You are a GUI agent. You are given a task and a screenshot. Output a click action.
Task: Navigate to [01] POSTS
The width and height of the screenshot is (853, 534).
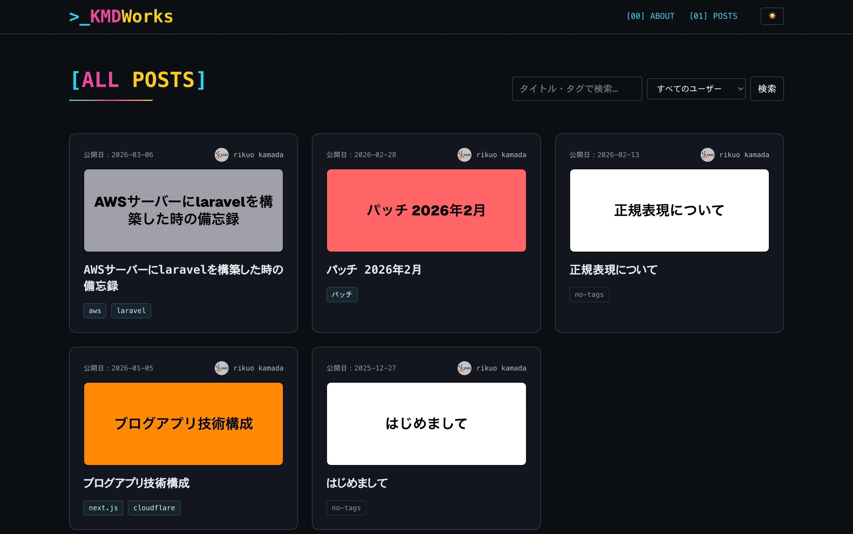click(x=713, y=16)
